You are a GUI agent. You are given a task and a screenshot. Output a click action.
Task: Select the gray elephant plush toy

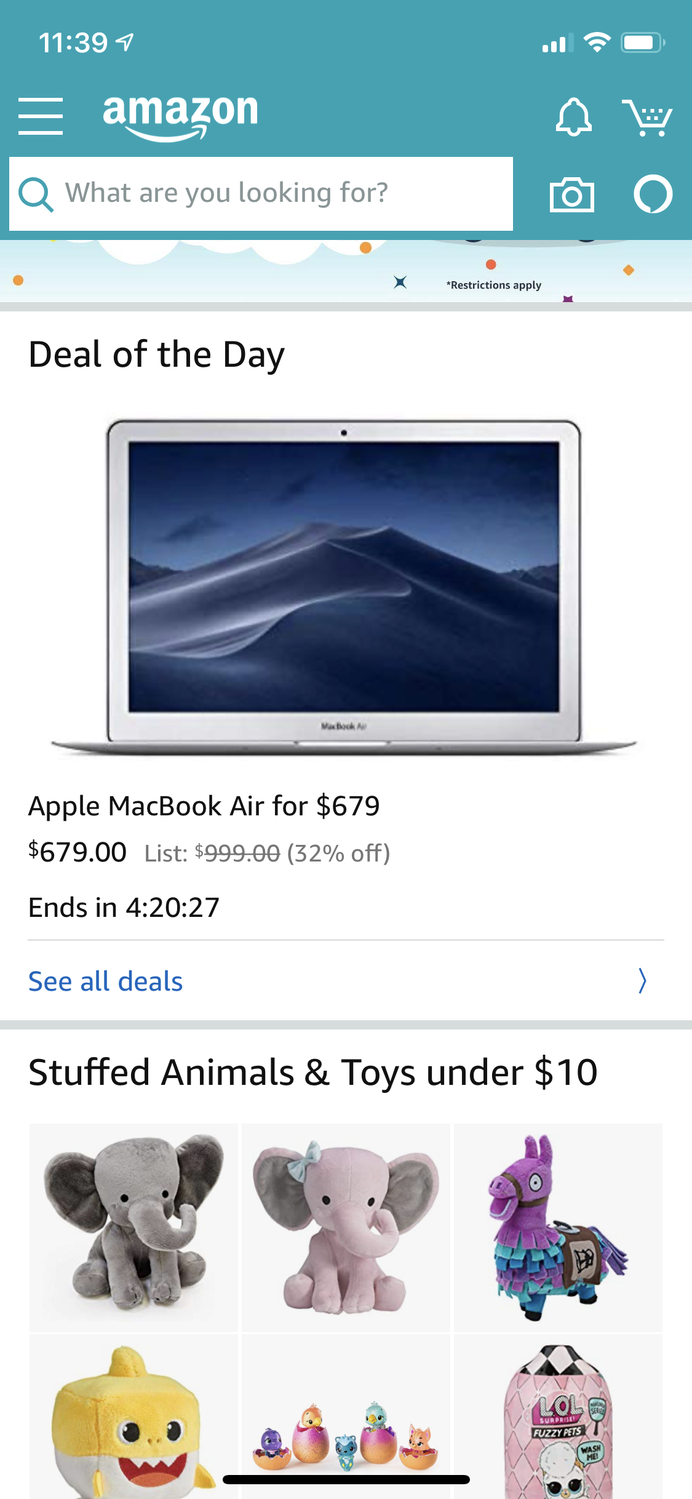pos(133,1227)
